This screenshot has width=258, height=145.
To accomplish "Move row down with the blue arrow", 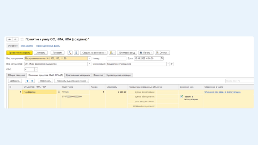I will [x=32, y=81].
